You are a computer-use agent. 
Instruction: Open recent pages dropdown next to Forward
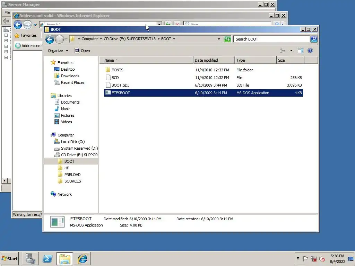tap(66, 39)
